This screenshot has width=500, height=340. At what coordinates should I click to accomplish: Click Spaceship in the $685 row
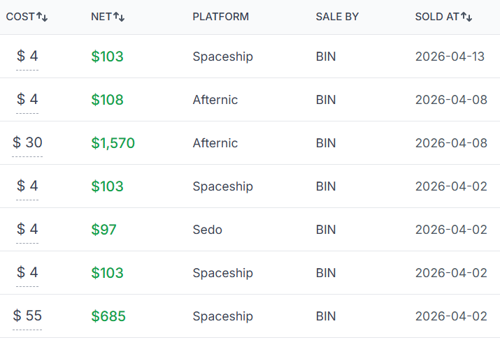click(x=222, y=316)
